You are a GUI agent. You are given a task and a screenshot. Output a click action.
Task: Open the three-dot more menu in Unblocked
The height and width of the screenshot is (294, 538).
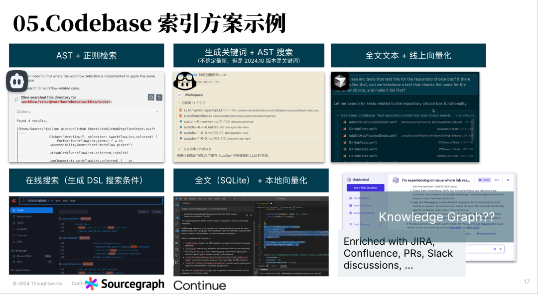[x=497, y=180]
